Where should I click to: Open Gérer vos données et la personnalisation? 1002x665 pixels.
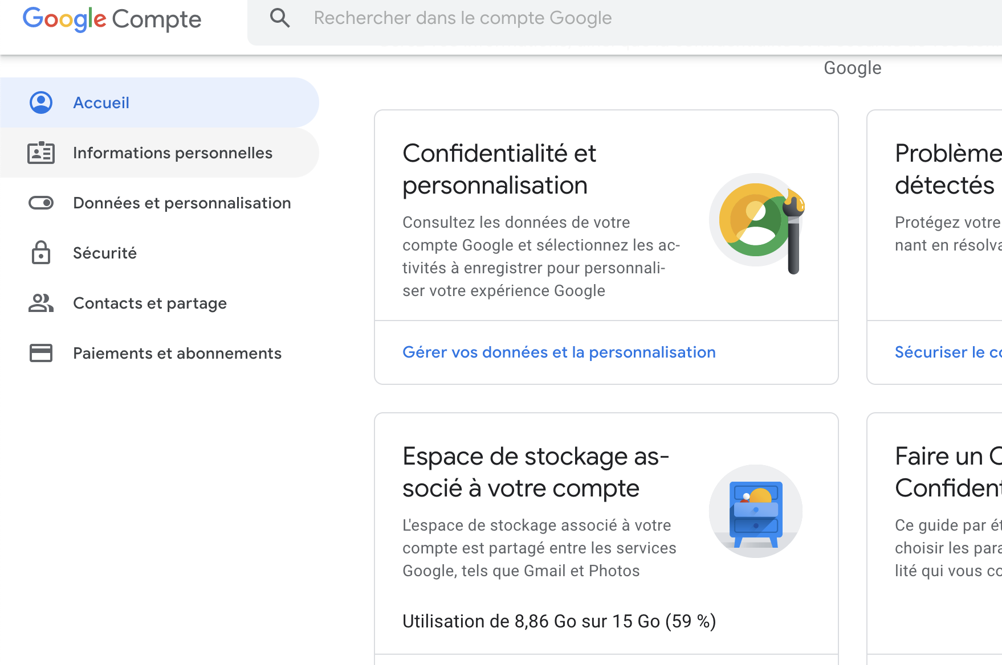[559, 352]
